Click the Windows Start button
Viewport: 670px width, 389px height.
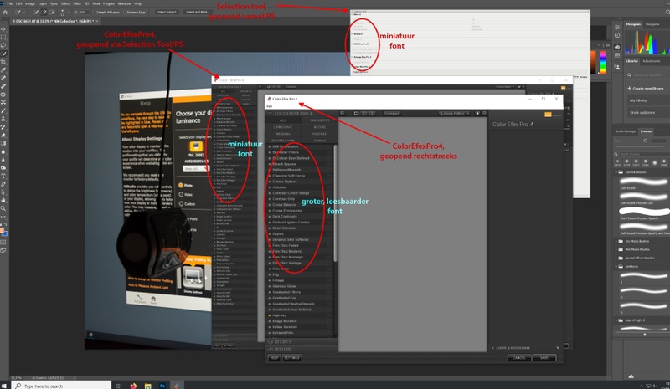pyautogui.click(x=4, y=386)
